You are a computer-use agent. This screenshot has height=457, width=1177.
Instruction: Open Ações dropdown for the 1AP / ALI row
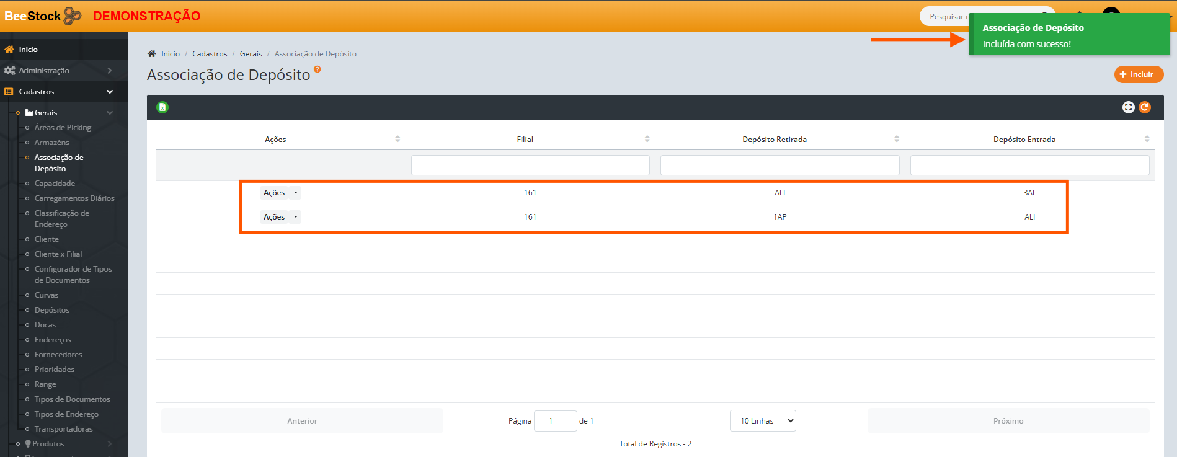click(x=280, y=217)
